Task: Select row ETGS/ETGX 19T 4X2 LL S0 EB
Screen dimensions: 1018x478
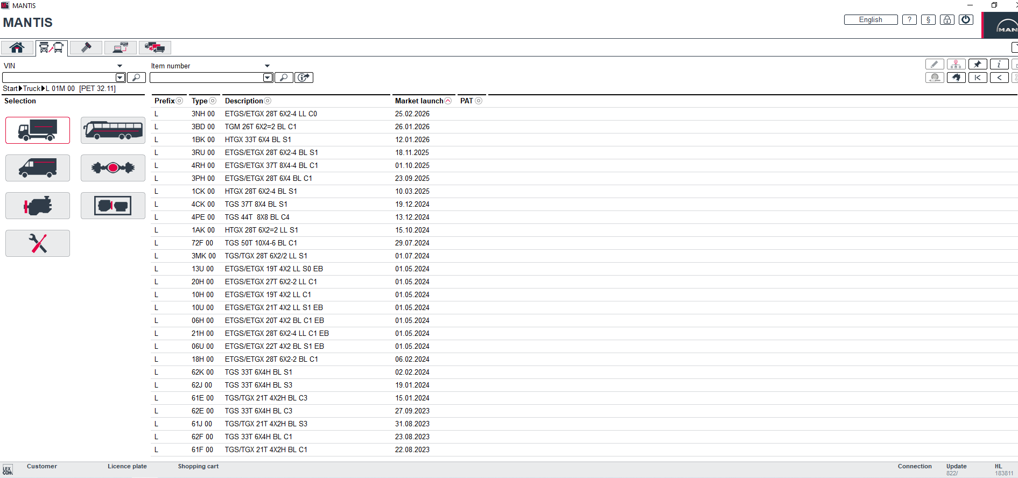Action: tap(584, 269)
